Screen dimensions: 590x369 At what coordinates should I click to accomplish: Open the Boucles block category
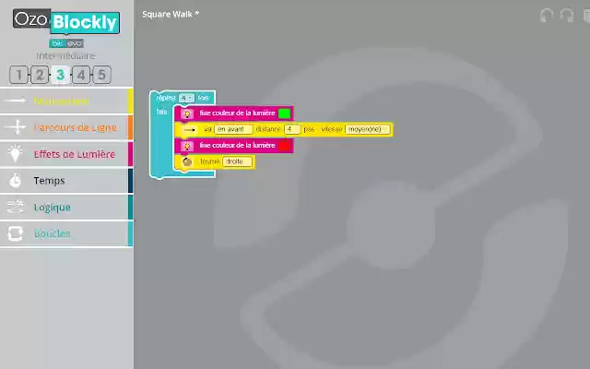[66, 233]
